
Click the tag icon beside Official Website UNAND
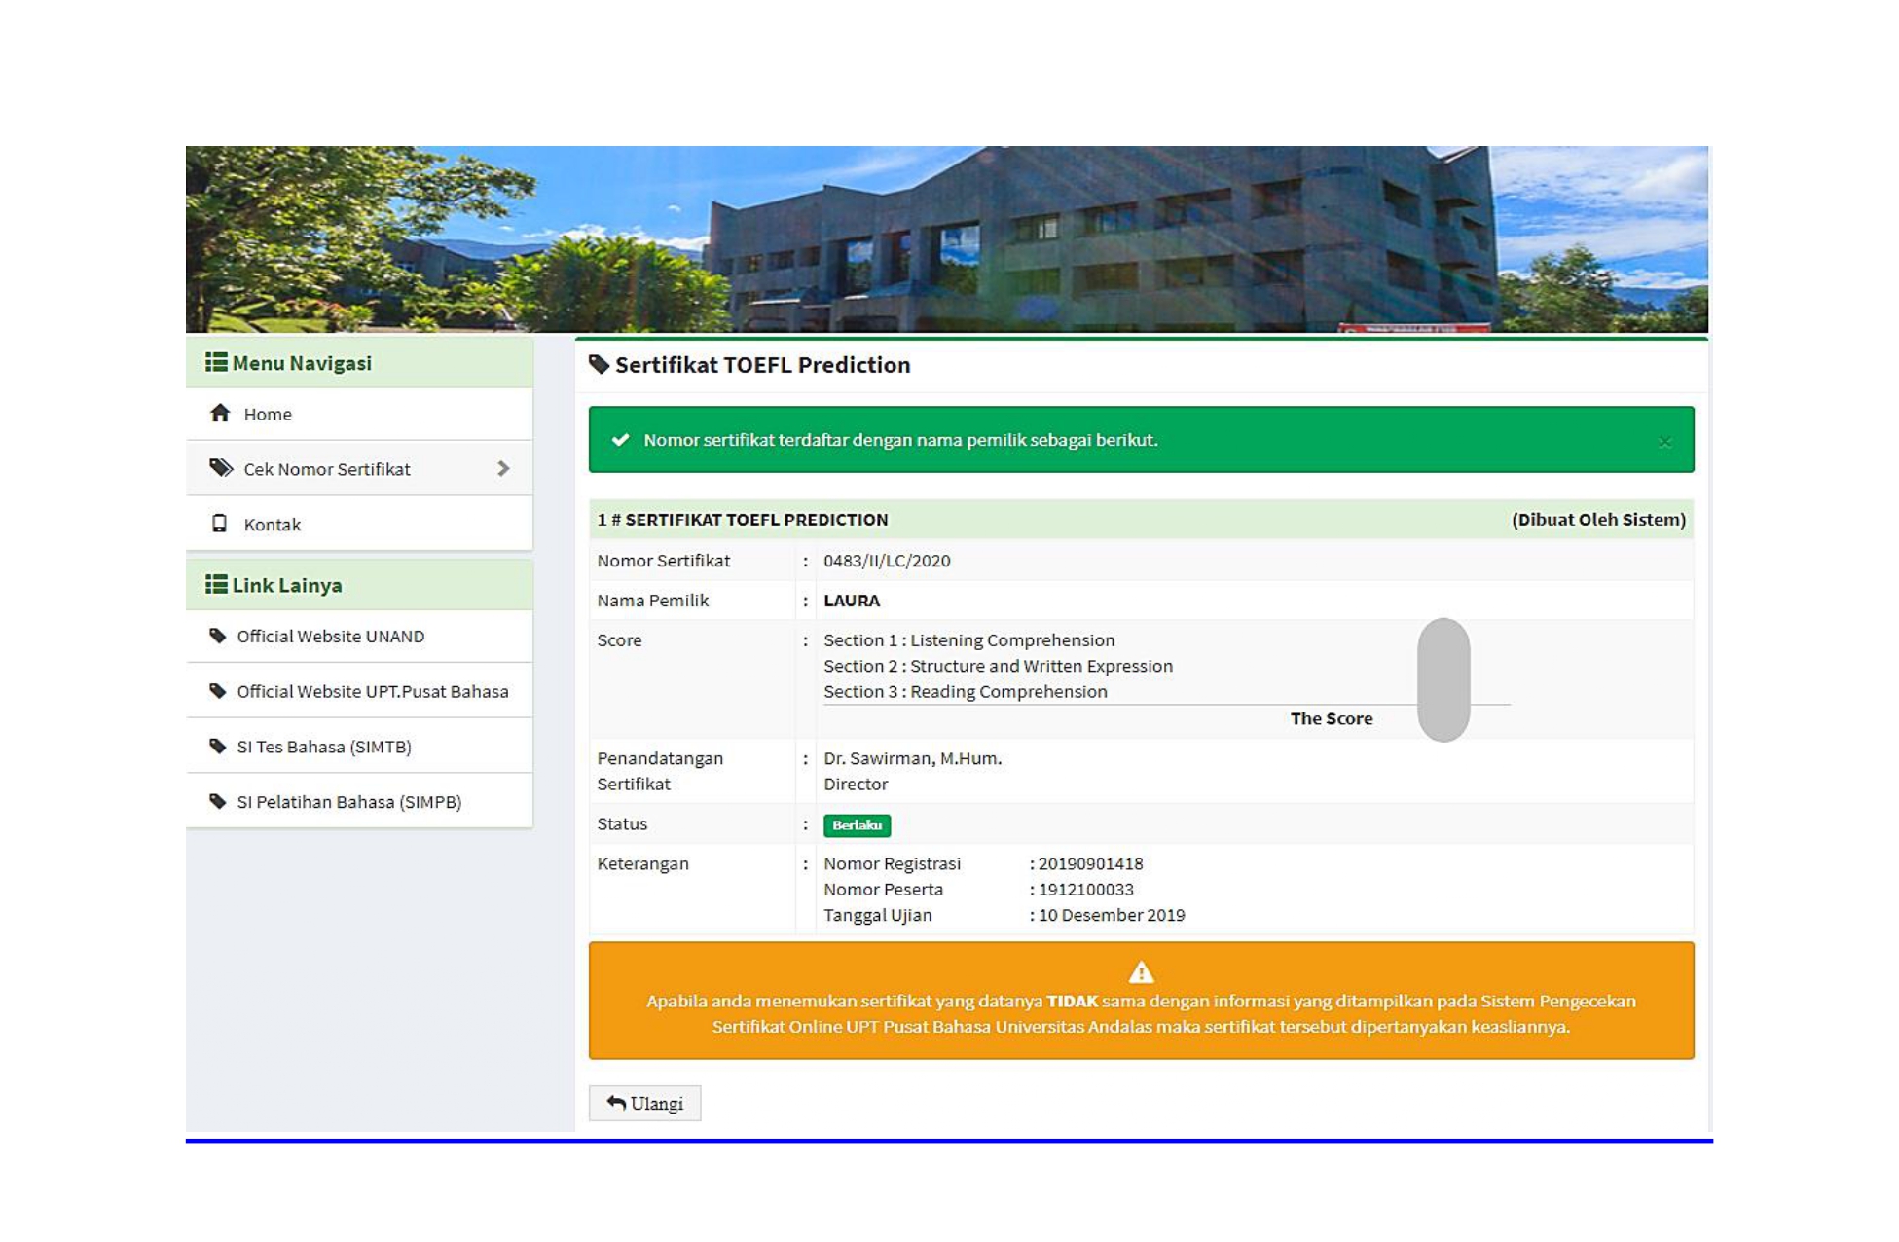(x=218, y=636)
